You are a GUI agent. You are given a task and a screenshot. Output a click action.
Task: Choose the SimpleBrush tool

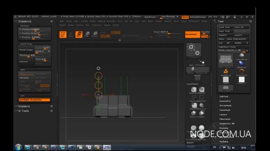(226, 72)
